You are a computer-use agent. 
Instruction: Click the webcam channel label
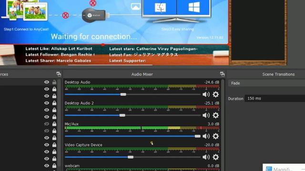[x=72, y=166]
